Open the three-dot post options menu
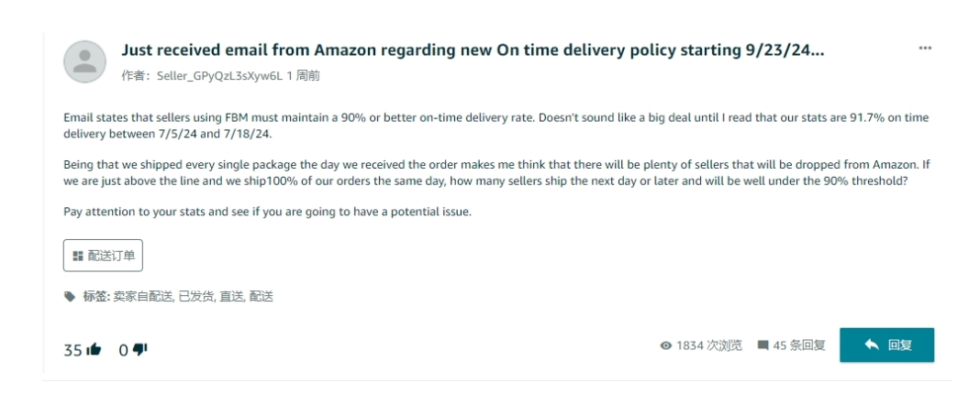This screenshot has height=405, width=980. 925,49
